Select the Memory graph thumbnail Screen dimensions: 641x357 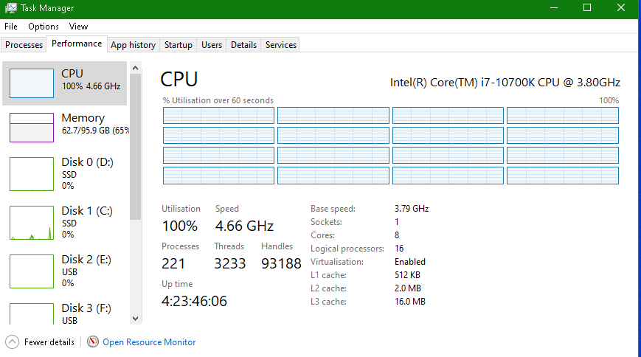tap(32, 127)
